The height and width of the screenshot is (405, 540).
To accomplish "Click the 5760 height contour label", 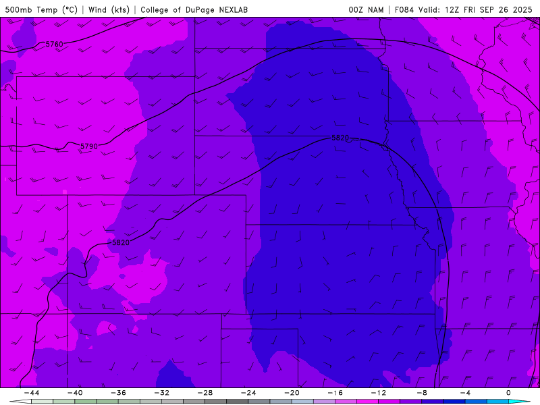I will [x=55, y=44].
